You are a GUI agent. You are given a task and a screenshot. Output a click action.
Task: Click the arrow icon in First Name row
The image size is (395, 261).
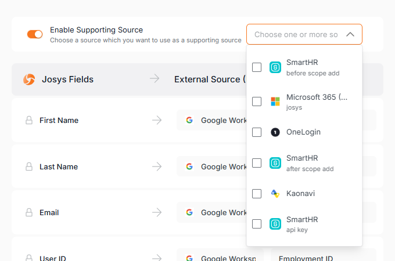[157, 120]
